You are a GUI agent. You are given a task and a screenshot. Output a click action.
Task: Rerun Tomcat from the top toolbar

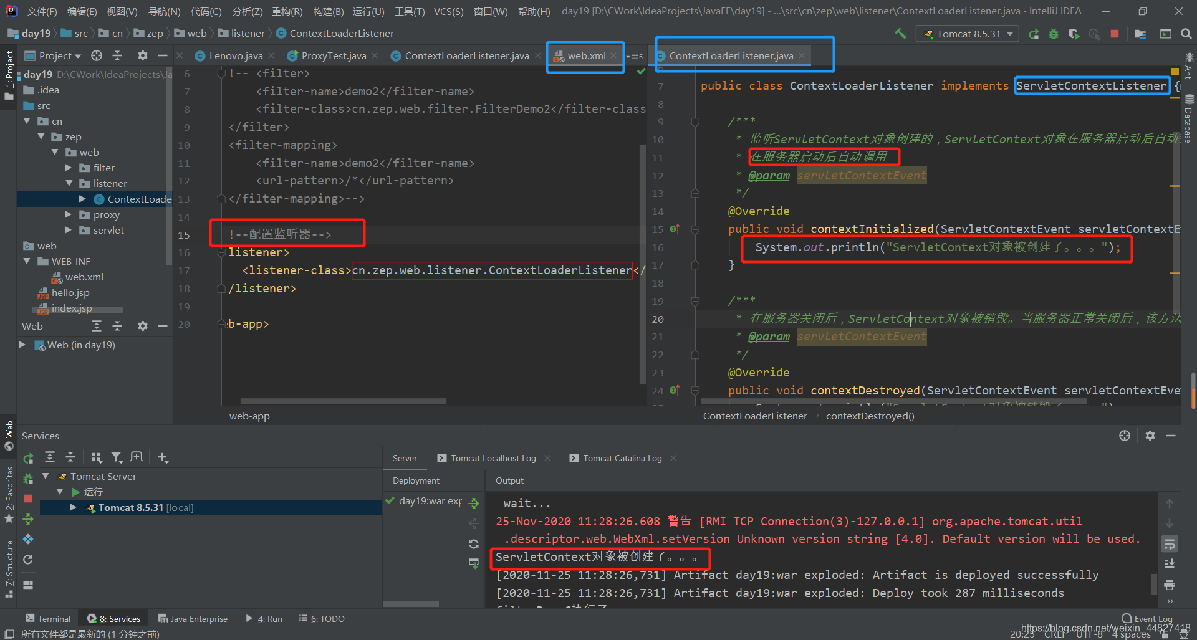[1034, 34]
